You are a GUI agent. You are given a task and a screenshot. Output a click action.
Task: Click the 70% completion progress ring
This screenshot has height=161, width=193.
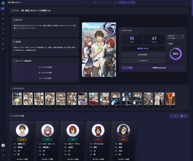176,54
